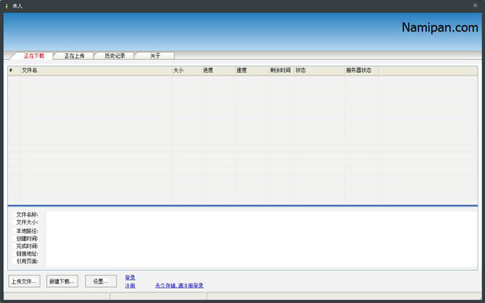Click the 引用页面: label
485x303 pixels.
[27, 262]
